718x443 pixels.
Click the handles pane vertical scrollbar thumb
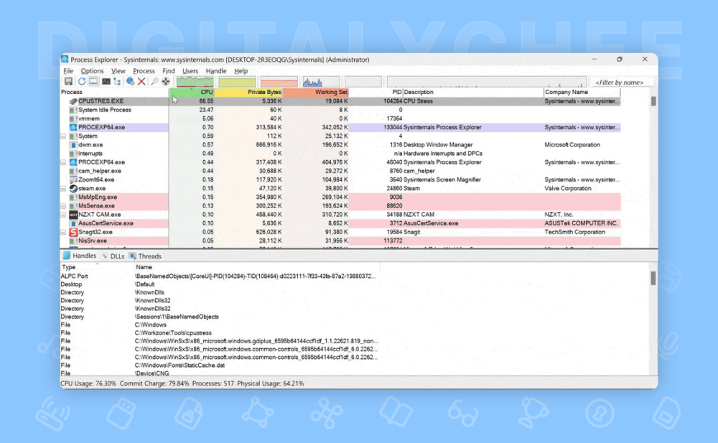(x=653, y=278)
